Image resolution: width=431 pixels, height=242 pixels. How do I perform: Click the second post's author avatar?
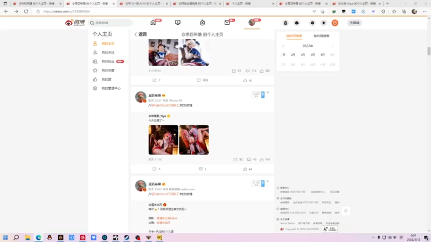(x=141, y=97)
